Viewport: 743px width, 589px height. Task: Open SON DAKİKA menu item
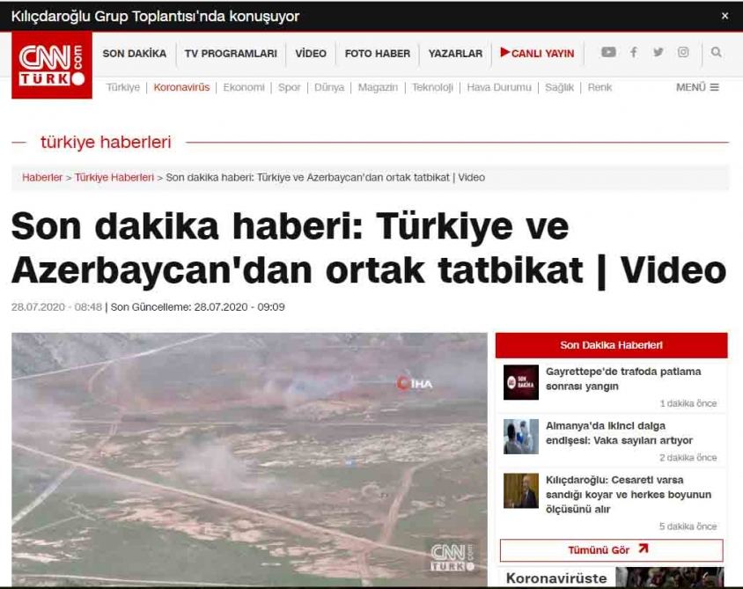(x=134, y=54)
